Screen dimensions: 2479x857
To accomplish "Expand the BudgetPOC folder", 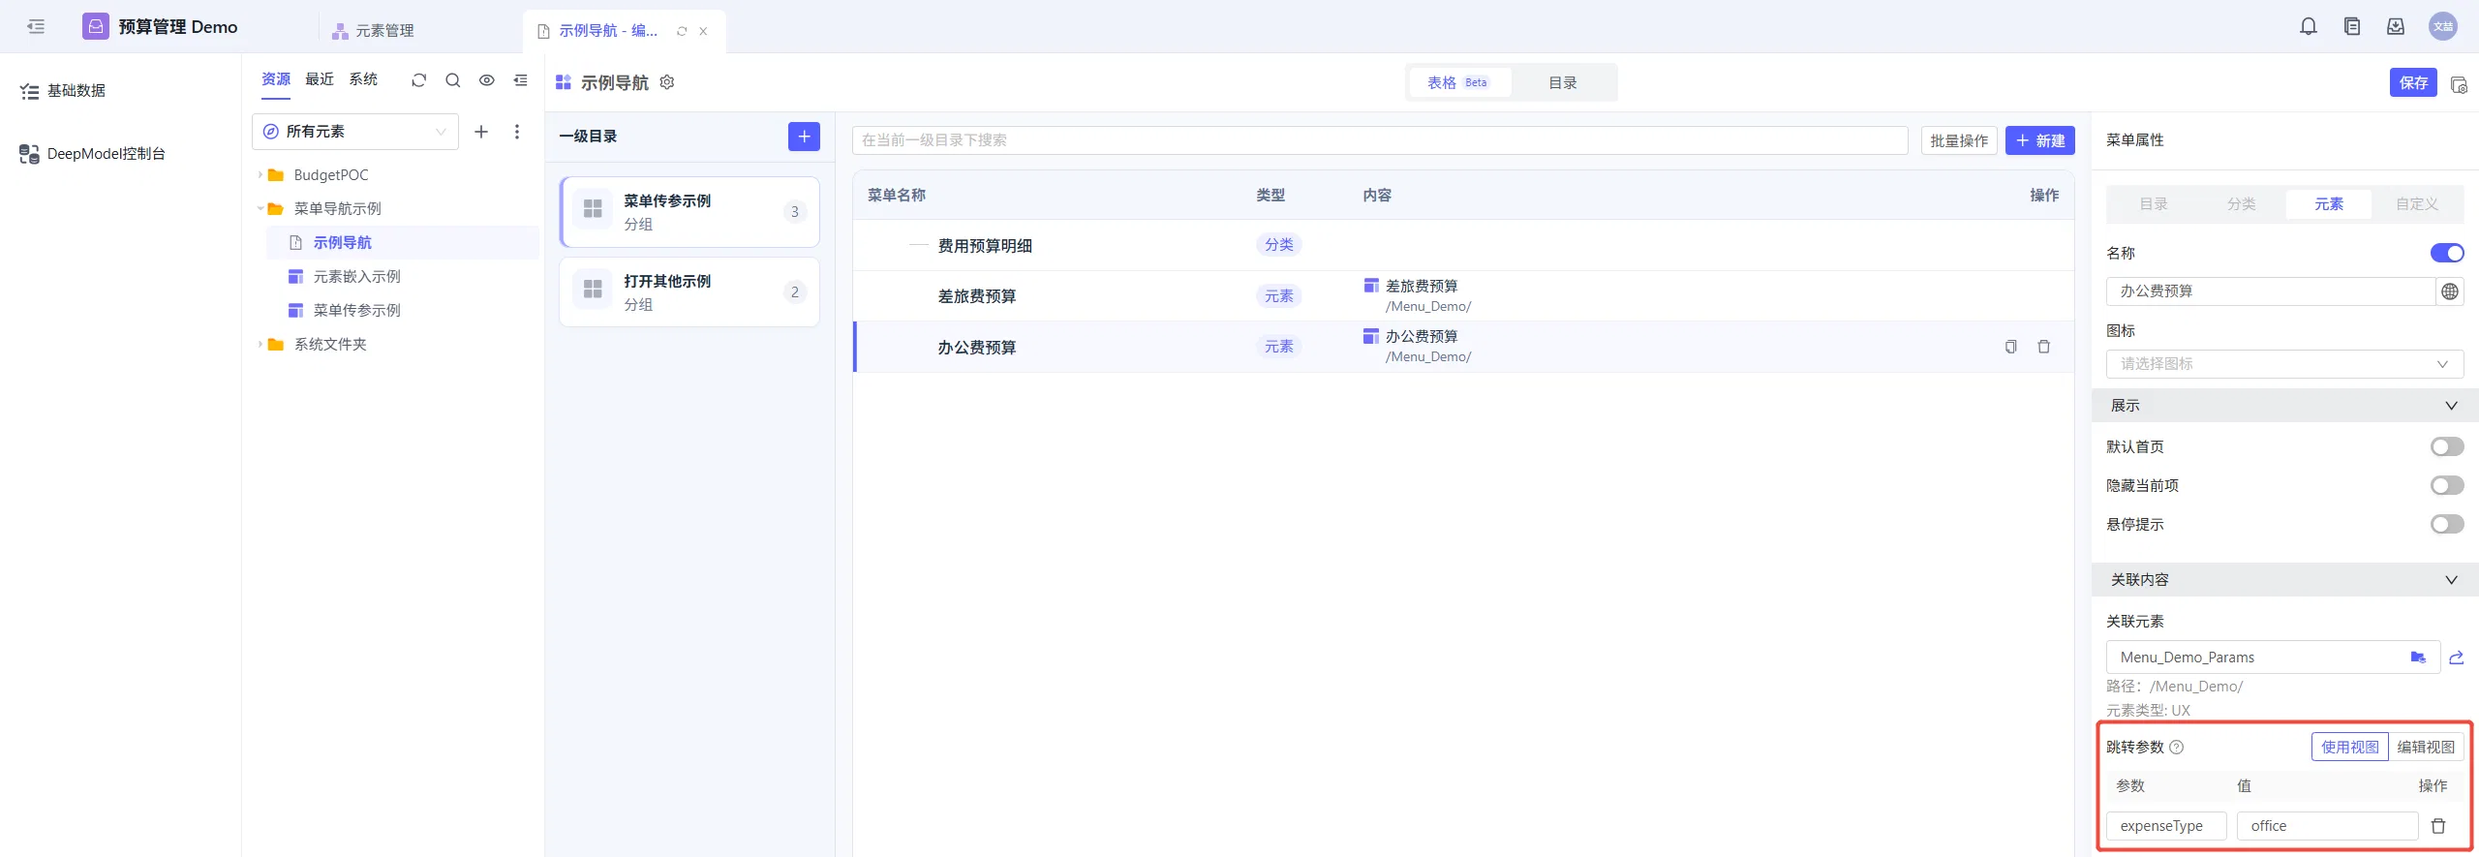I will click(260, 175).
